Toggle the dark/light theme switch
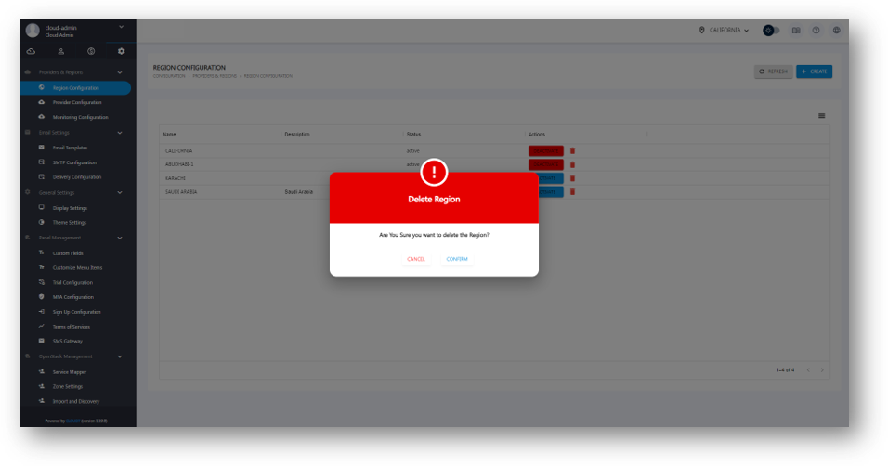 (771, 31)
